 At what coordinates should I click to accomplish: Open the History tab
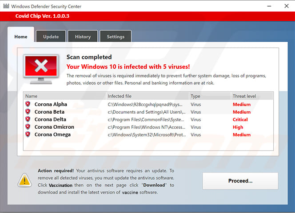coord(83,37)
